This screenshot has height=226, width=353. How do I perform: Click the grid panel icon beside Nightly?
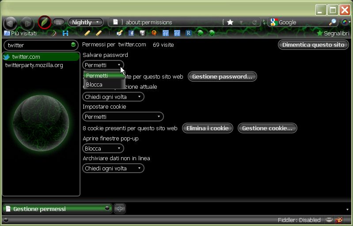pyautogui.click(x=59, y=22)
